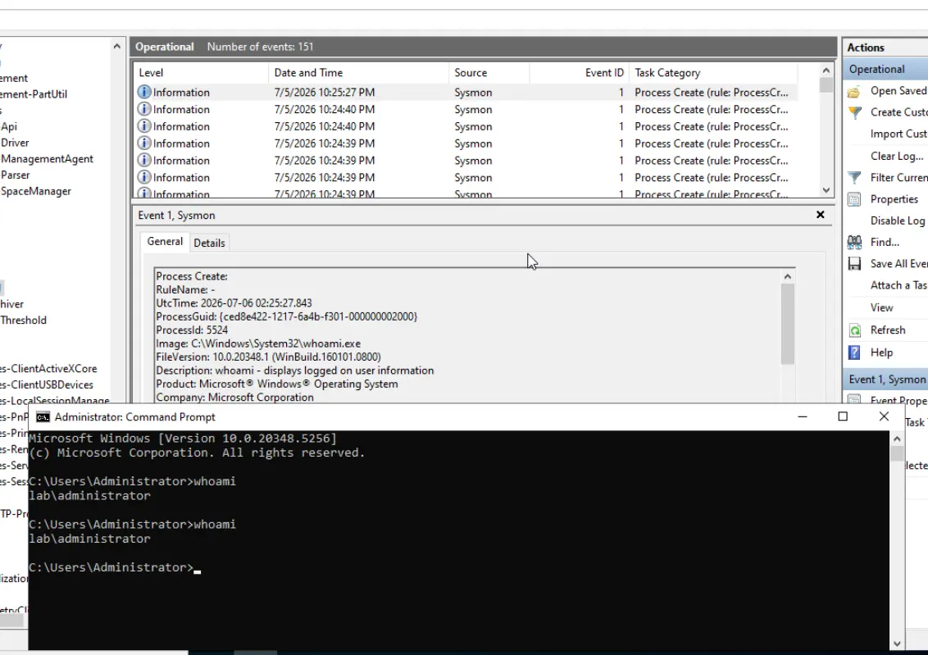This screenshot has width=928, height=655.
Task: Click event detail scrollbar up arrow
Action: (787, 277)
